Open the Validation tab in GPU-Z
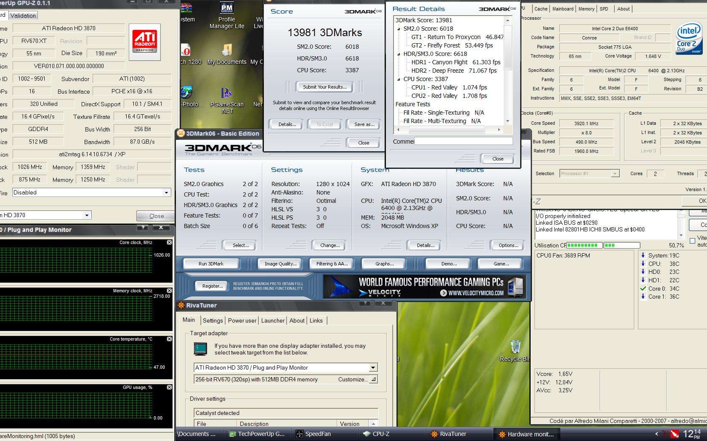This screenshot has width=707, height=441. (x=23, y=16)
